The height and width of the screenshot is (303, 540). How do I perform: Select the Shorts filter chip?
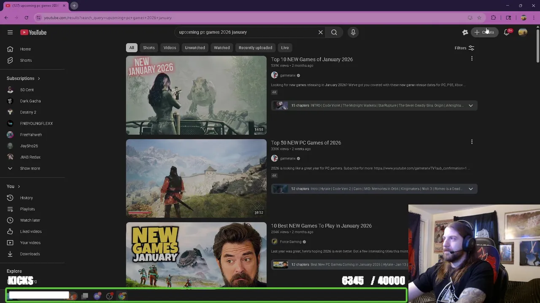click(x=149, y=48)
